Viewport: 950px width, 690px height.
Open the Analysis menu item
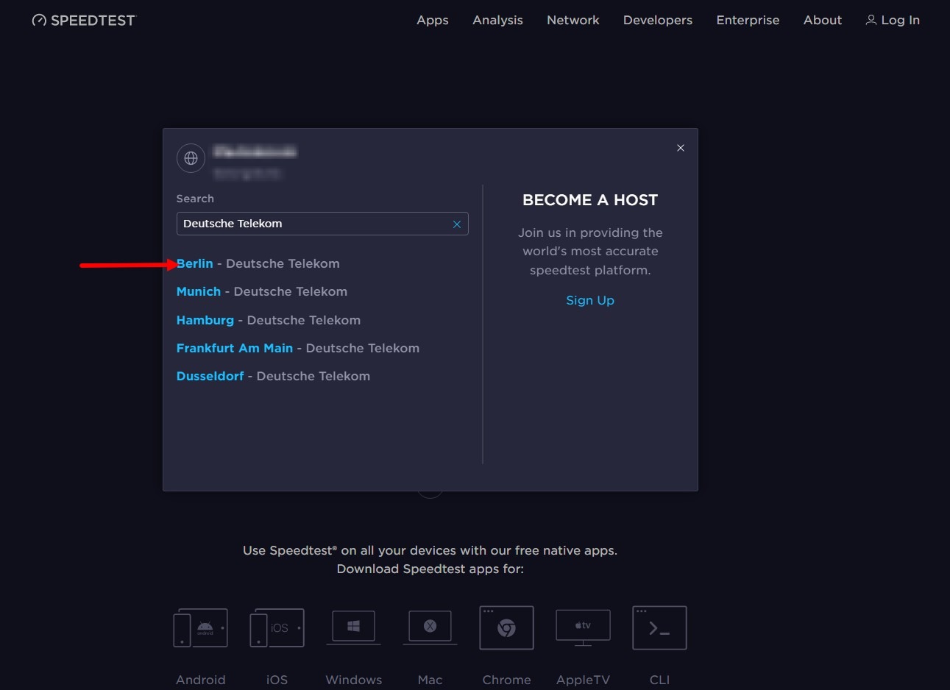click(x=497, y=21)
